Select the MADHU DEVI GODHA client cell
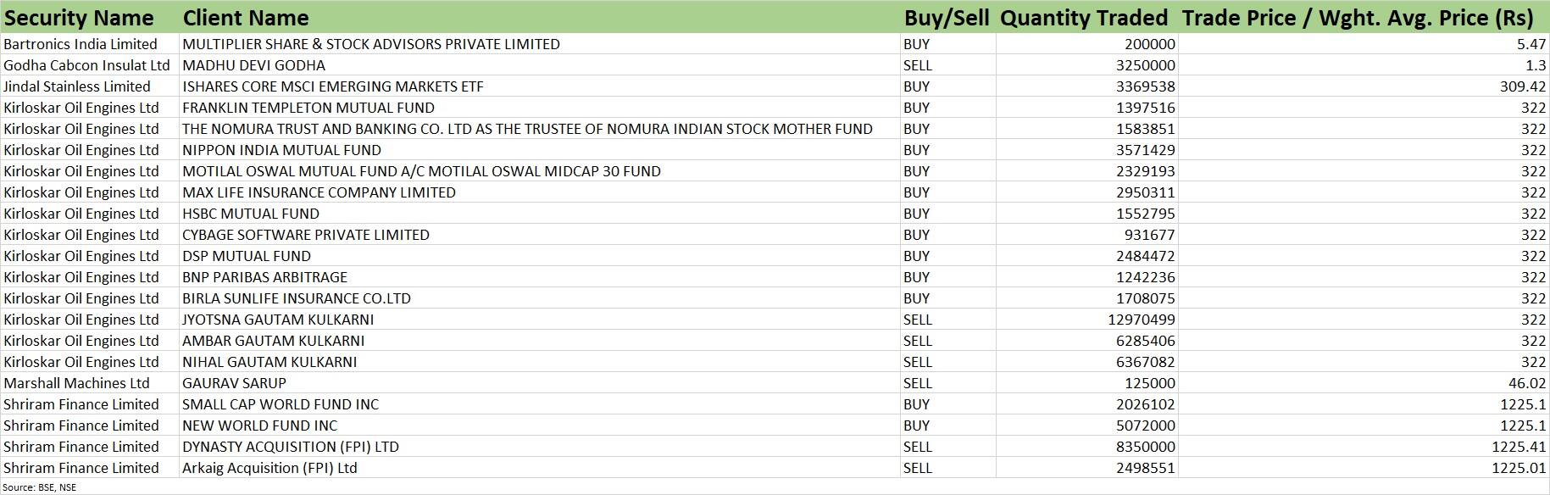This screenshot has width=1550, height=495. [253, 65]
